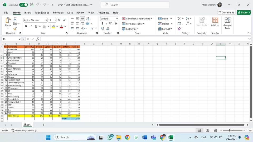Click the Increase Indent icon
This screenshot has height=142, width=253.
(x=77, y=29)
